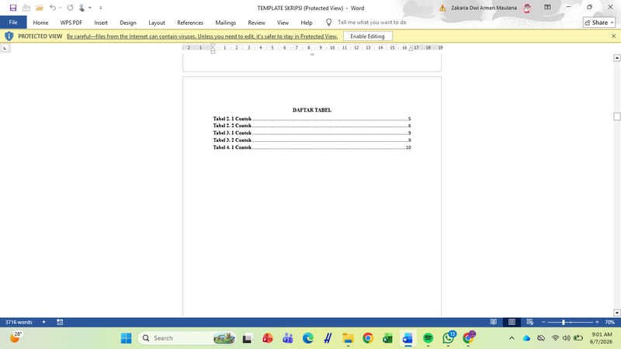Open the WPS PDF tab
621x349 pixels.
71,22
